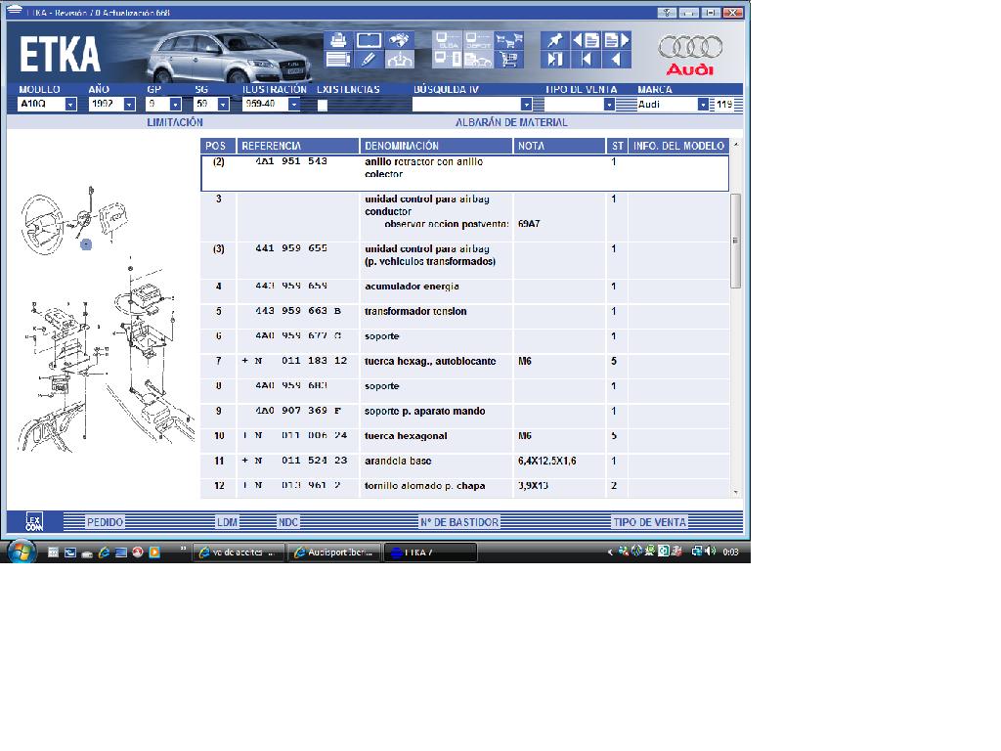Click the single left arrow back icon
1001x751 pixels.
(x=617, y=60)
